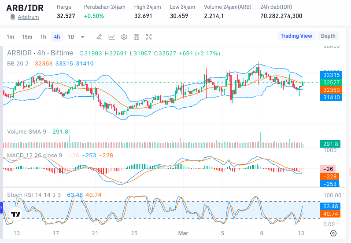The width and height of the screenshot is (351, 243).
Task: Open chart settings gear icon
Action: pyautogui.click(x=124, y=37)
